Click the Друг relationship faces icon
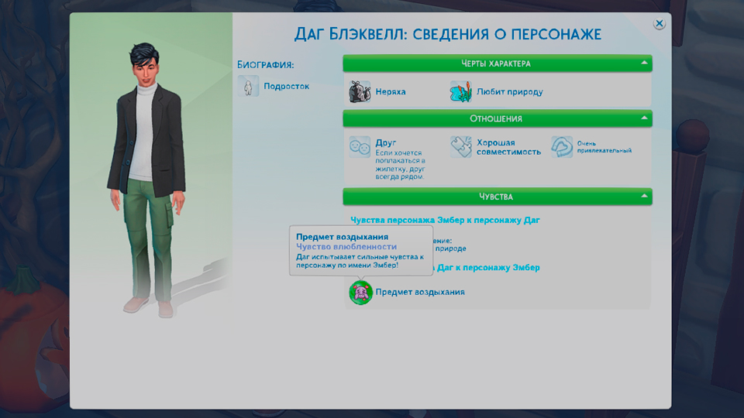Viewport: 744px width, 418px height. pyautogui.click(x=360, y=147)
